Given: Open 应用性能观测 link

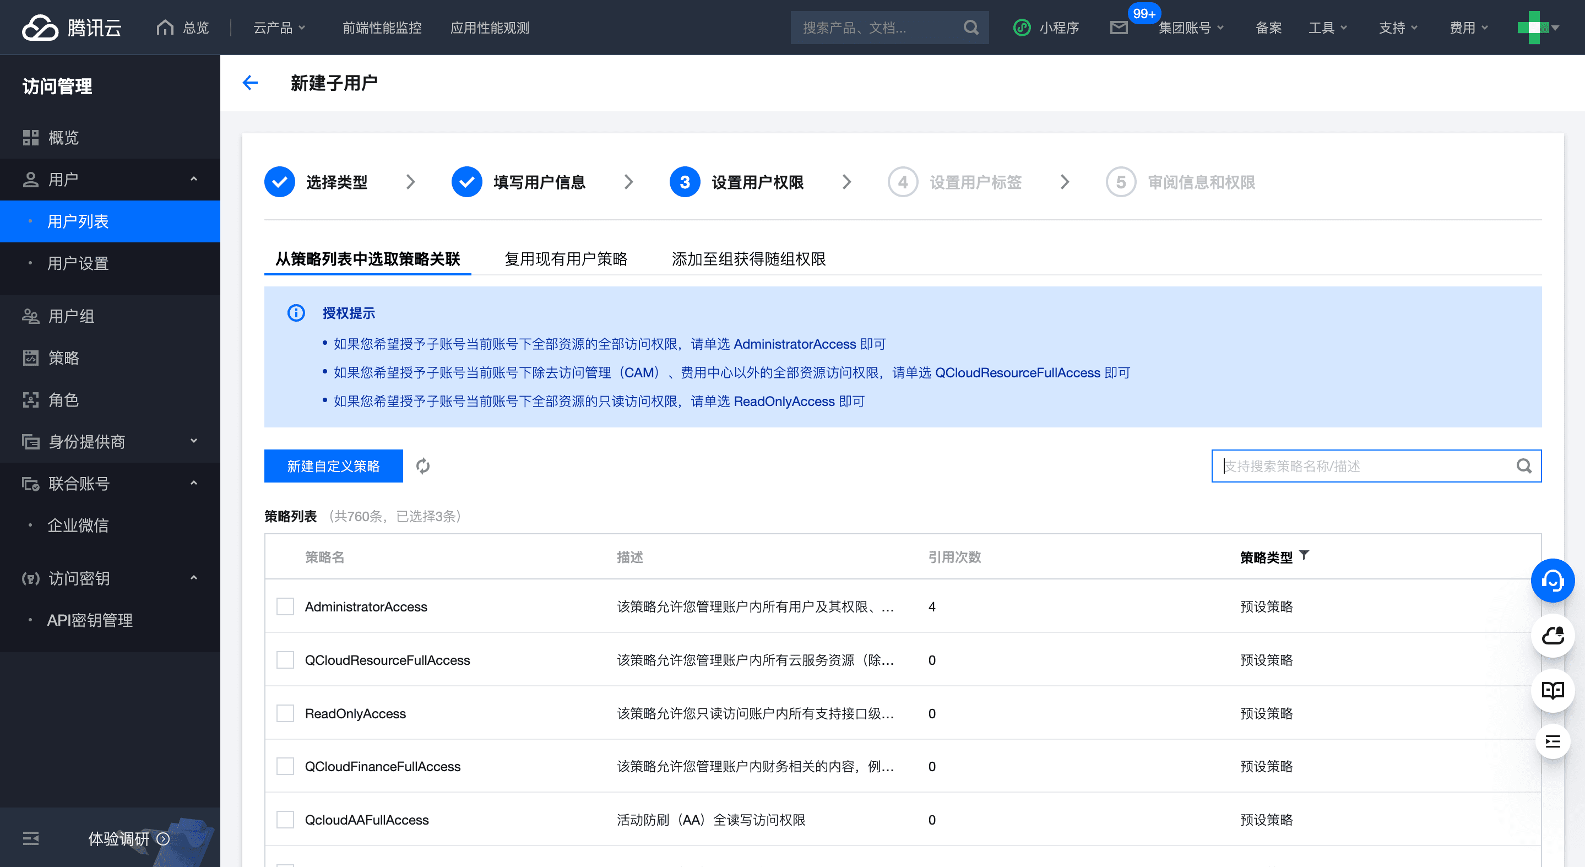Looking at the screenshot, I should 490,28.
